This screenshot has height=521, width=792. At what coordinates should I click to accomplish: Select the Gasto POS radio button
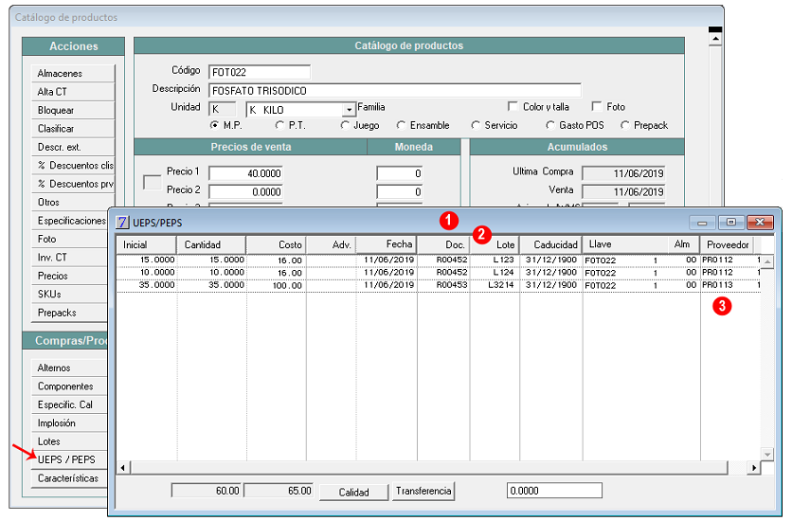(550, 125)
